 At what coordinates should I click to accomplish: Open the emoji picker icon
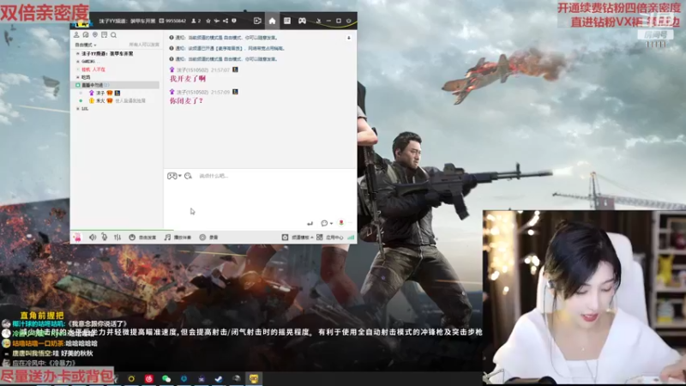point(188,176)
